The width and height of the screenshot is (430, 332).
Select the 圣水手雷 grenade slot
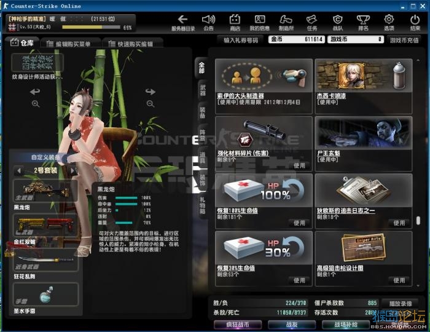[45, 294]
